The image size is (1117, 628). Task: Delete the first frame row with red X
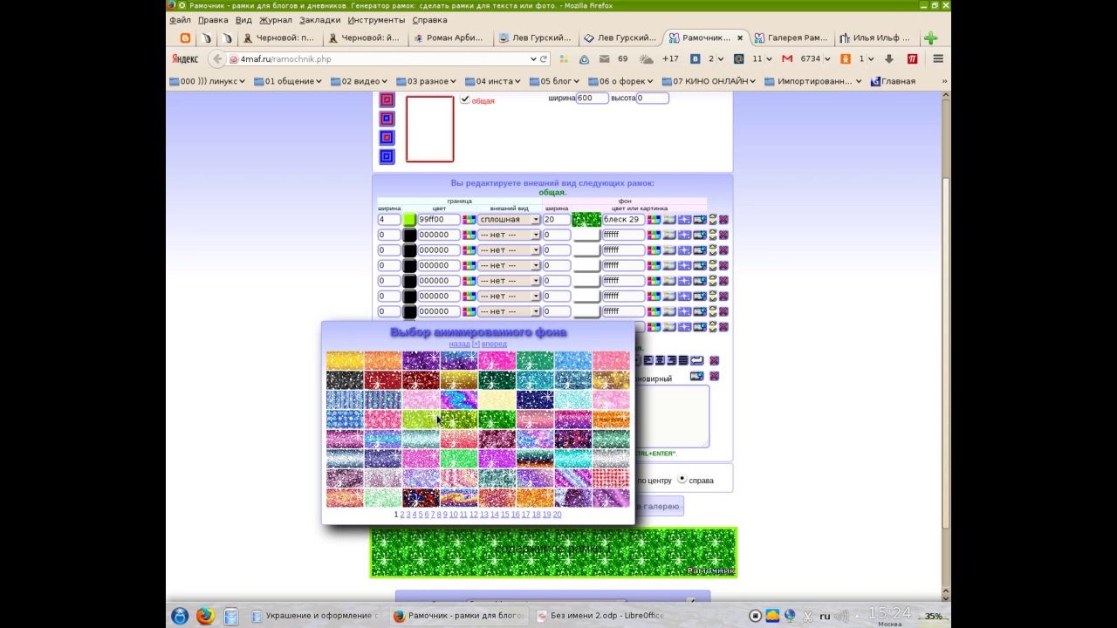tap(723, 220)
